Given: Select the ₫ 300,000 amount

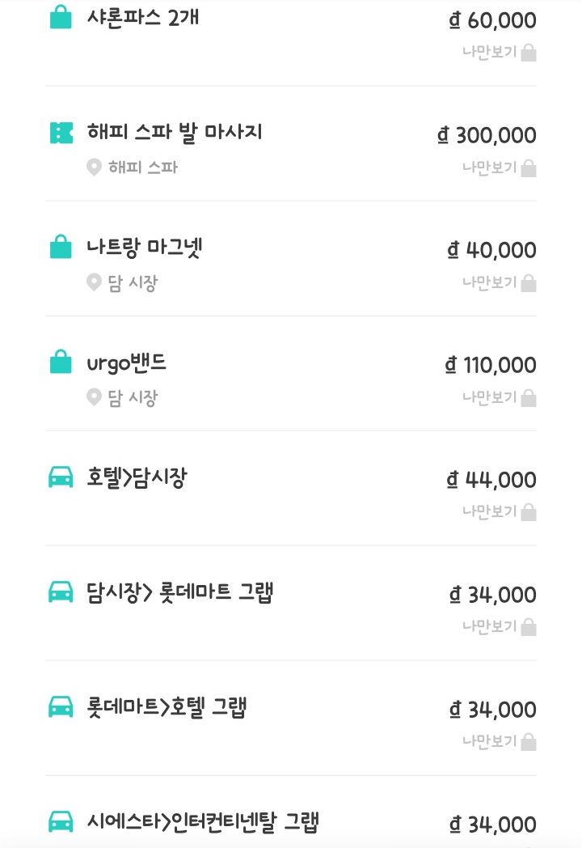Looking at the screenshot, I should click(487, 135).
